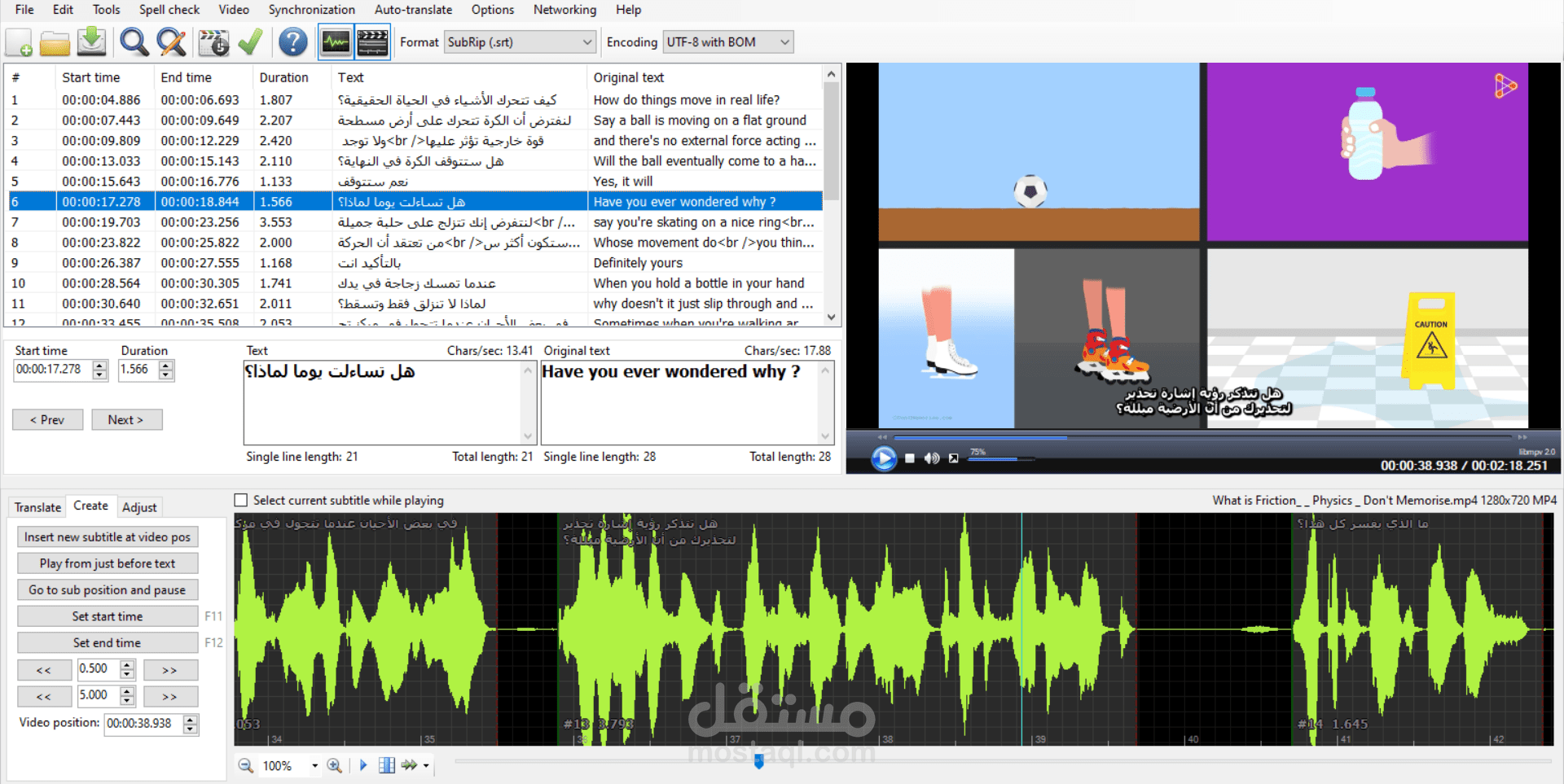Image resolution: width=1564 pixels, height=784 pixels.
Task: Click Insert new subtitle at video pos
Action: point(108,537)
